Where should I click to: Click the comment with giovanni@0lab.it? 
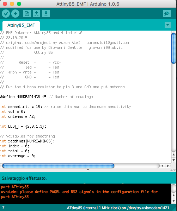click(61, 47)
